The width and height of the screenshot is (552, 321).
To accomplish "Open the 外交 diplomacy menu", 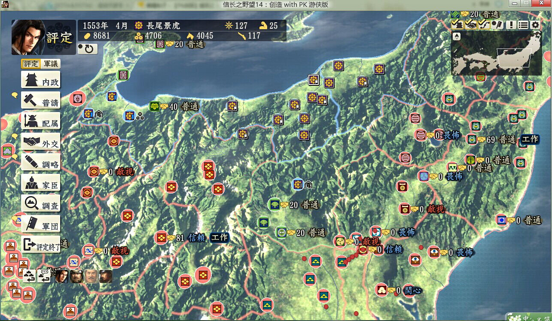I will (41, 142).
